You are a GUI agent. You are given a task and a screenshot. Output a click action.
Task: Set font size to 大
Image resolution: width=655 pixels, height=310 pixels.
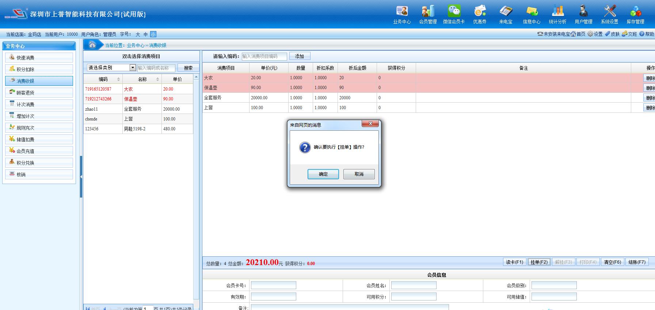pyautogui.click(x=138, y=34)
